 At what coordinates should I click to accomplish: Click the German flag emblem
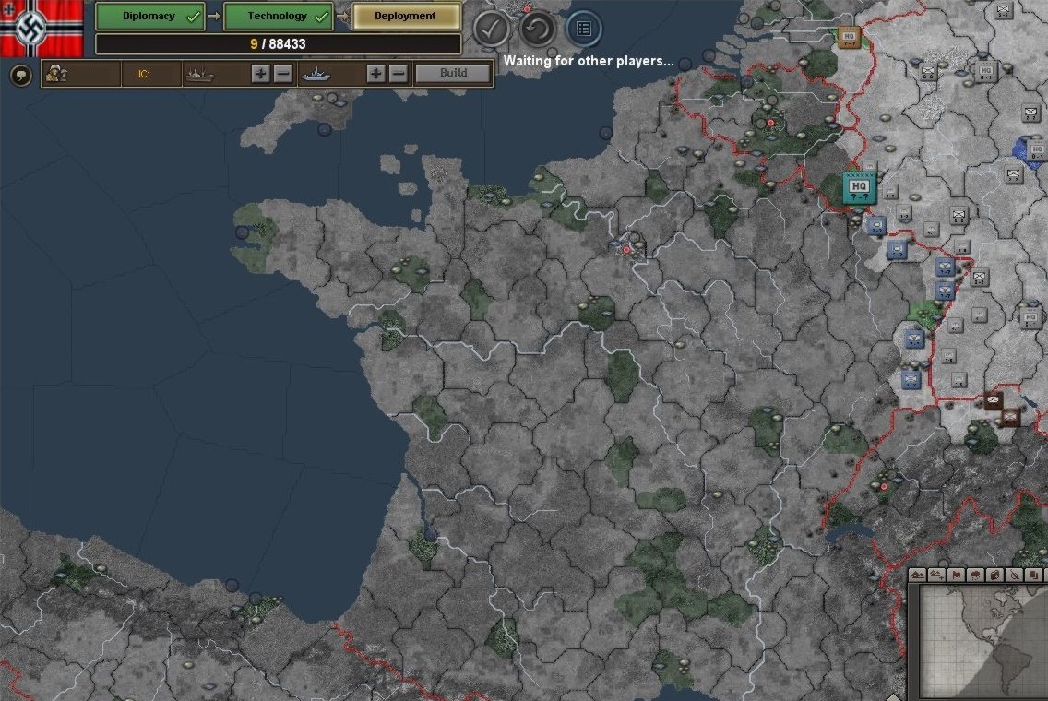42,28
